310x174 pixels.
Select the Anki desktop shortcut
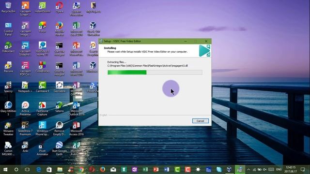(25, 147)
